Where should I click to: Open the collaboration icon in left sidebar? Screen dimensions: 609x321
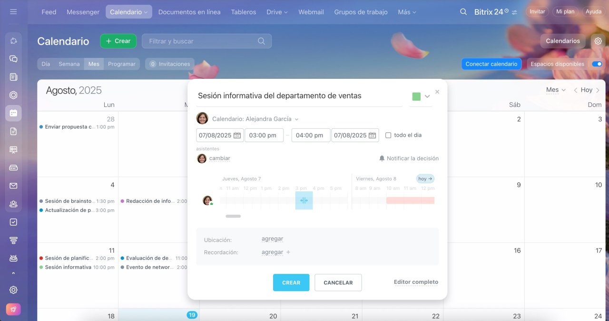(x=13, y=41)
